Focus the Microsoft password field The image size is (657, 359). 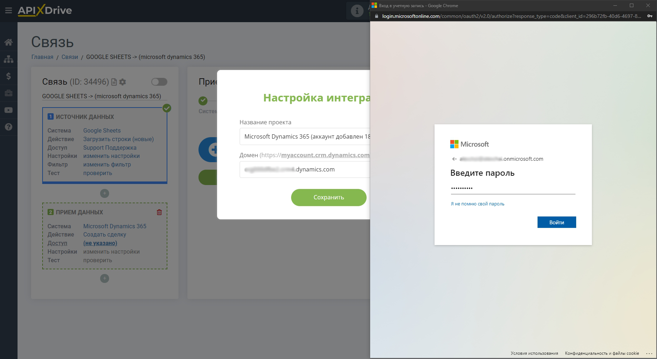[x=513, y=188]
